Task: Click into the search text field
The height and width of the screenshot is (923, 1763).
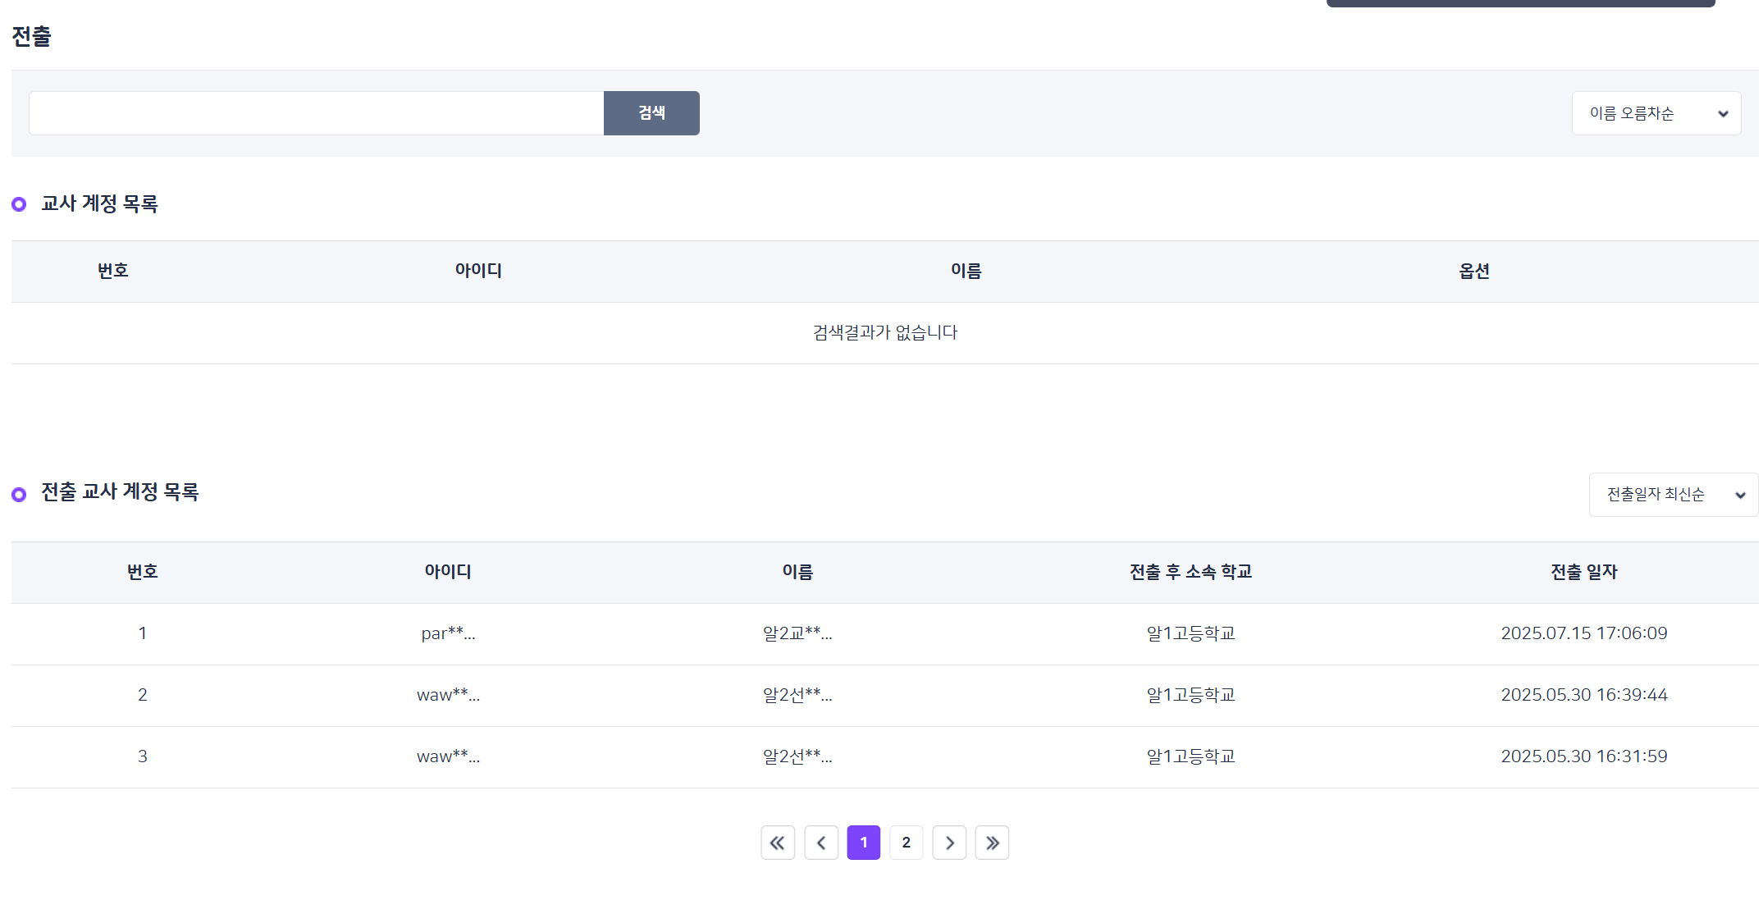Action: (316, 113)
